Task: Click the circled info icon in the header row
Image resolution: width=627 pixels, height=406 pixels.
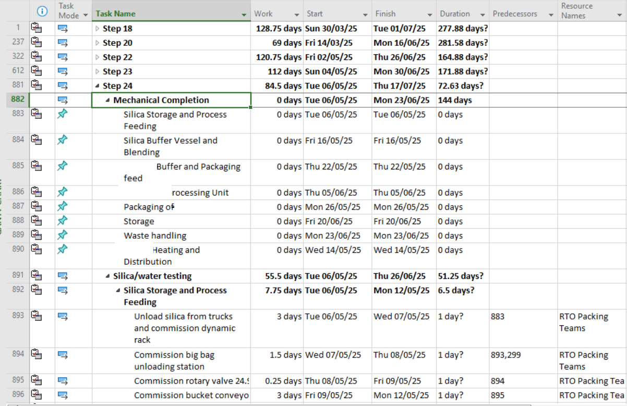Action: 42,11
